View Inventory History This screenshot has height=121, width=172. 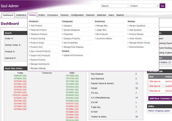pyautogui.click(x=104, y=38)
